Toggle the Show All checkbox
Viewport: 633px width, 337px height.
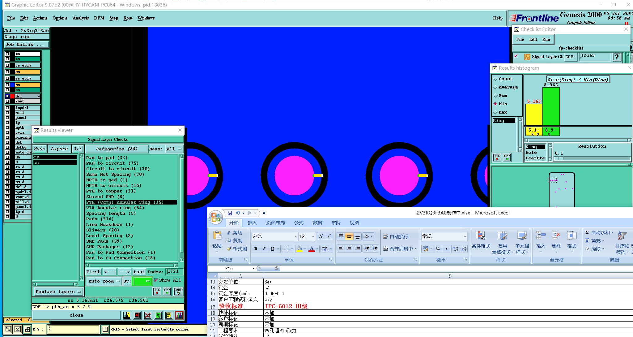pyautogui.click(x=156, y=280)
